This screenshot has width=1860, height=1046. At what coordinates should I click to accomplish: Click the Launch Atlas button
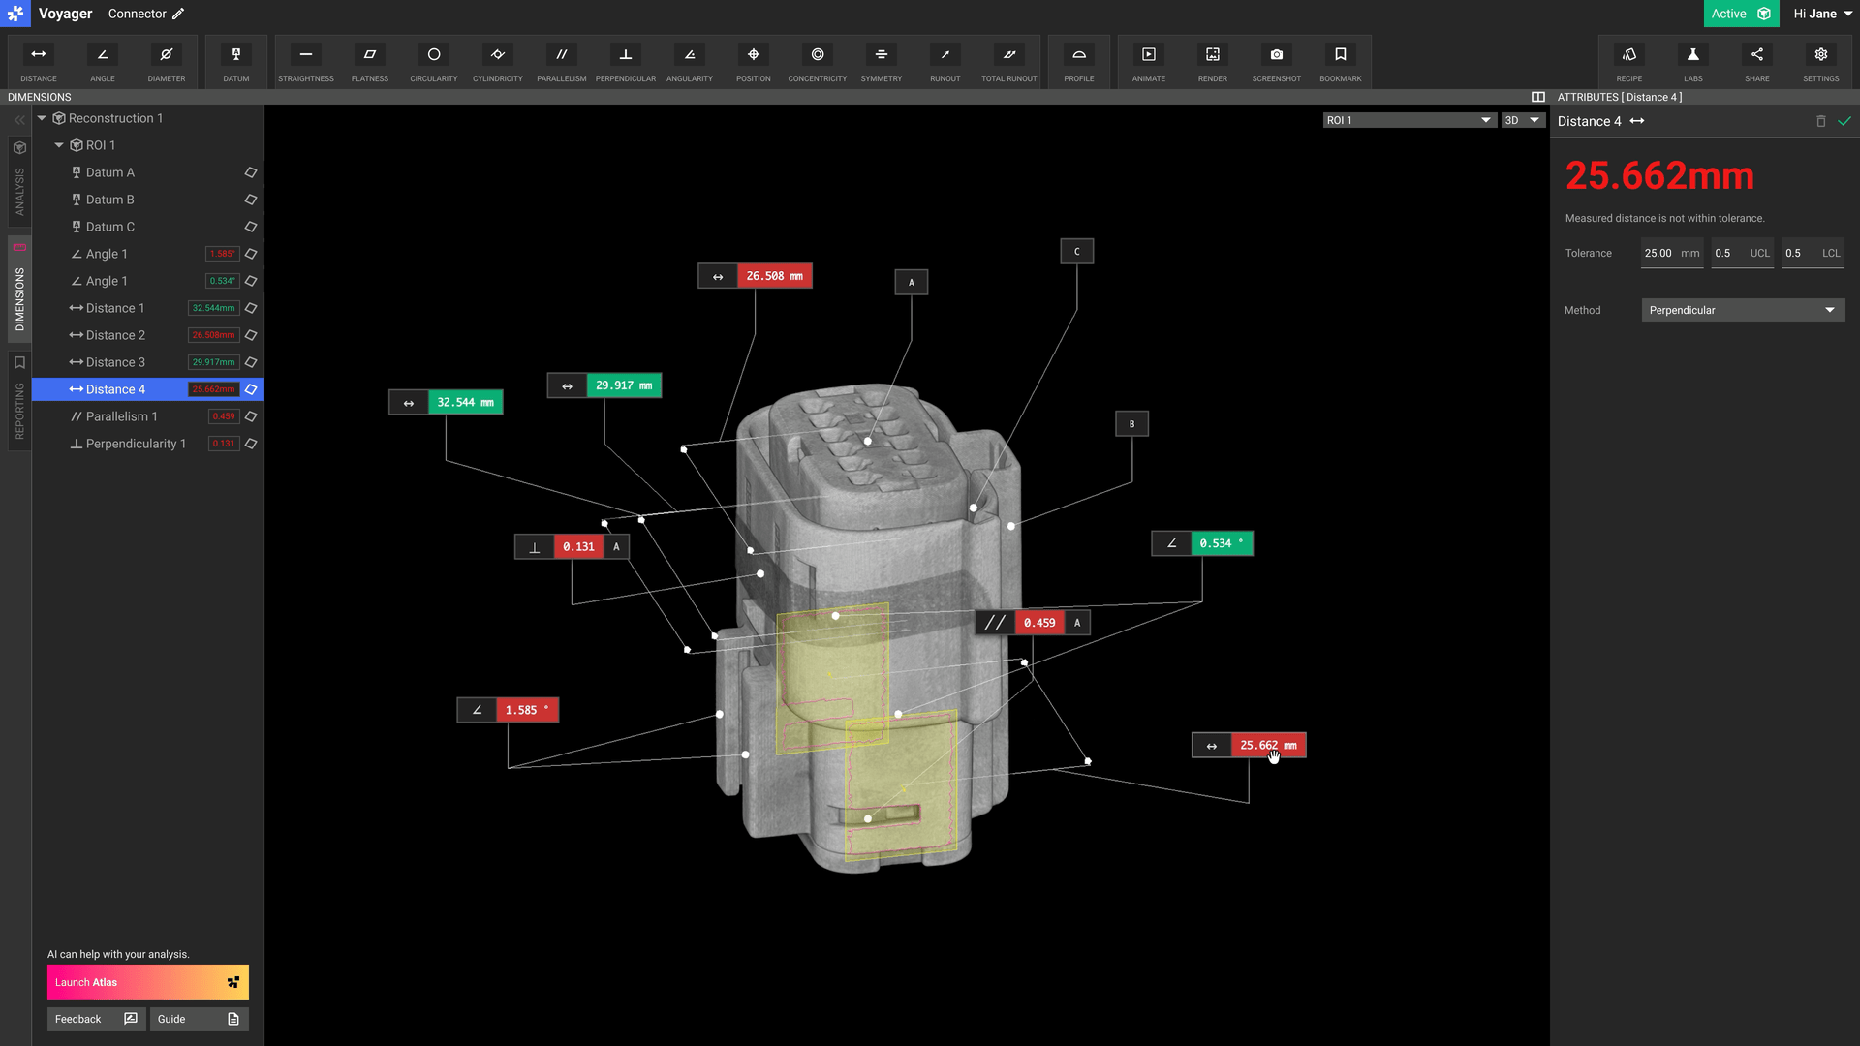click(147, 982)
